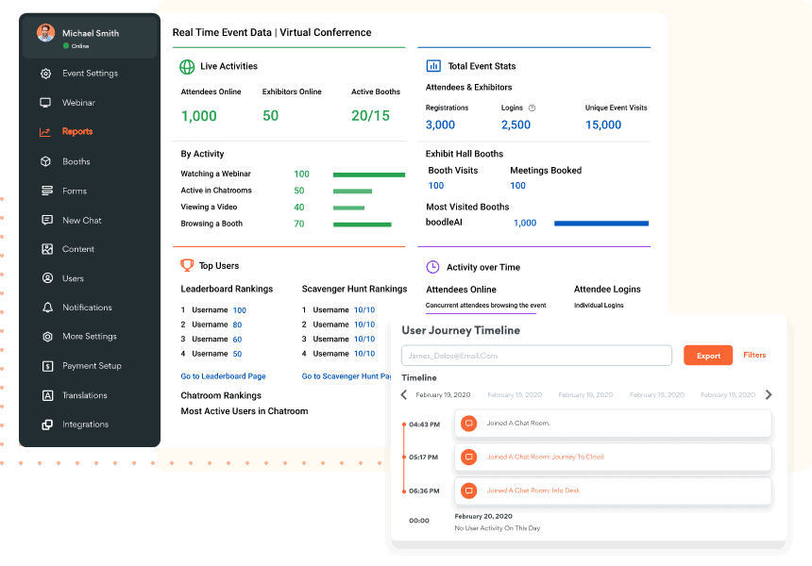Click the Translations icon in sidebar

pos(46,395)
